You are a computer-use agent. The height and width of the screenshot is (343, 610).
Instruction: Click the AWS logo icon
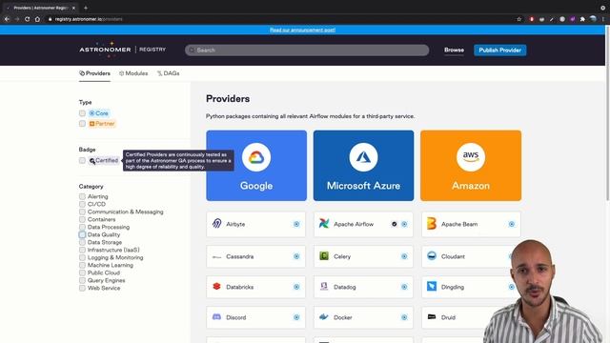pyautogui.click(x=471, y=157)
